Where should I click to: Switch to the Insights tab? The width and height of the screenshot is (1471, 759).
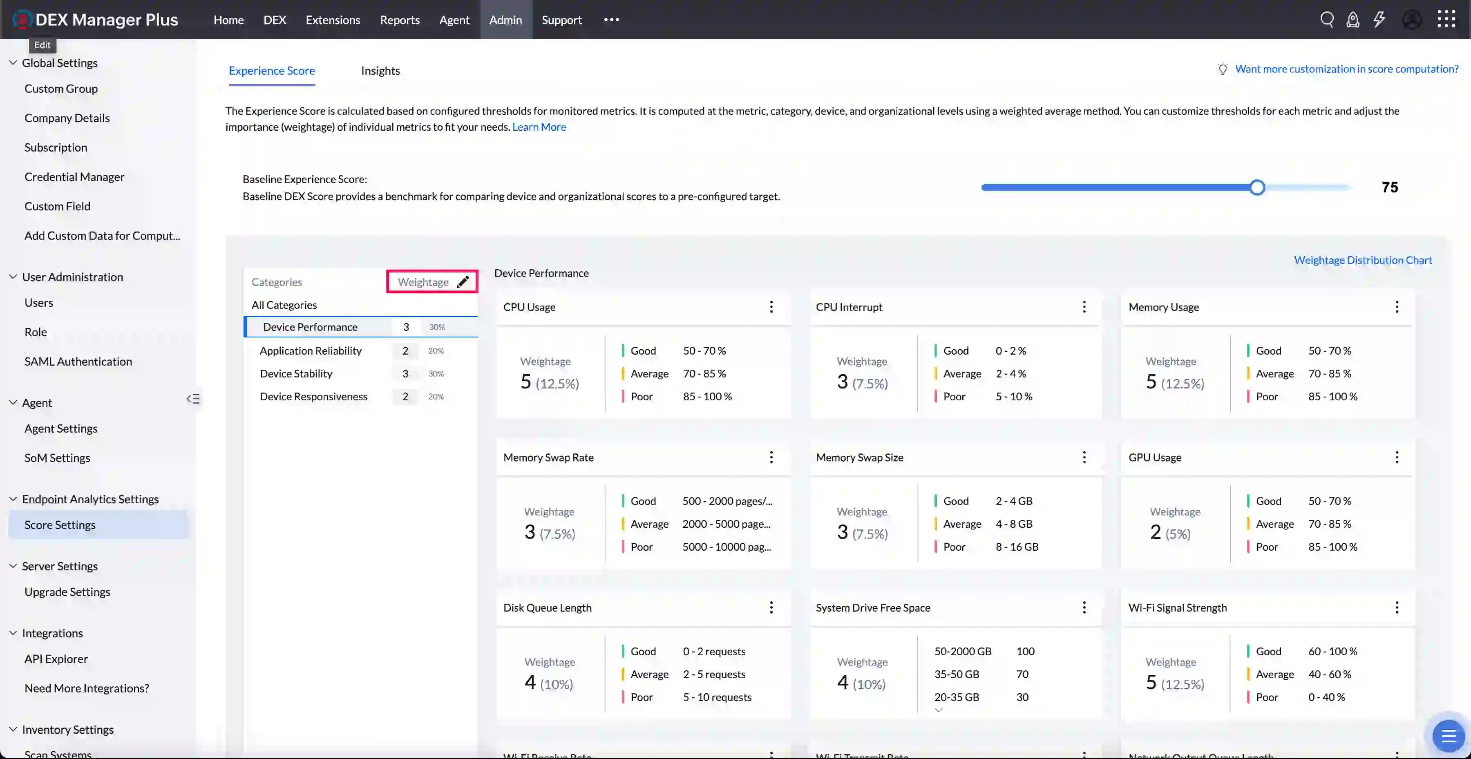point(380,71)
